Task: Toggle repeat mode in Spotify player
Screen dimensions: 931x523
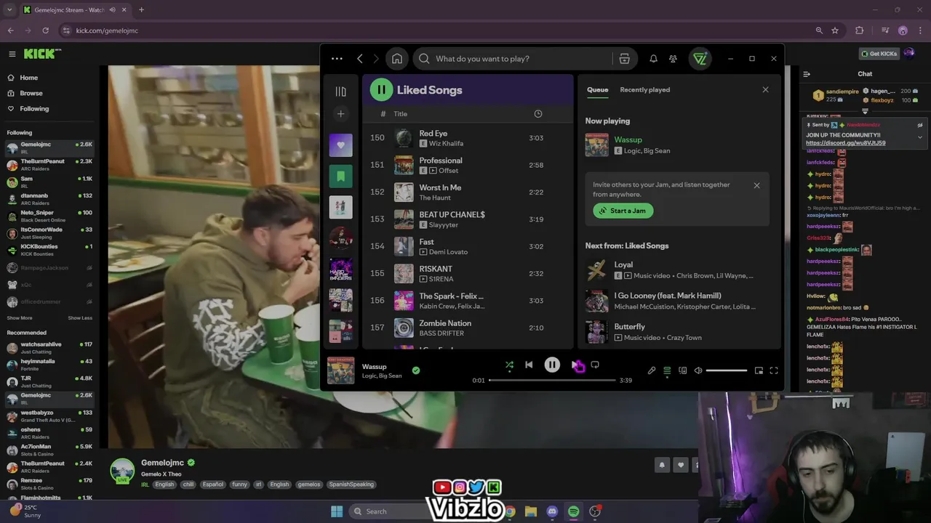Action: click(x=595, y=365)
